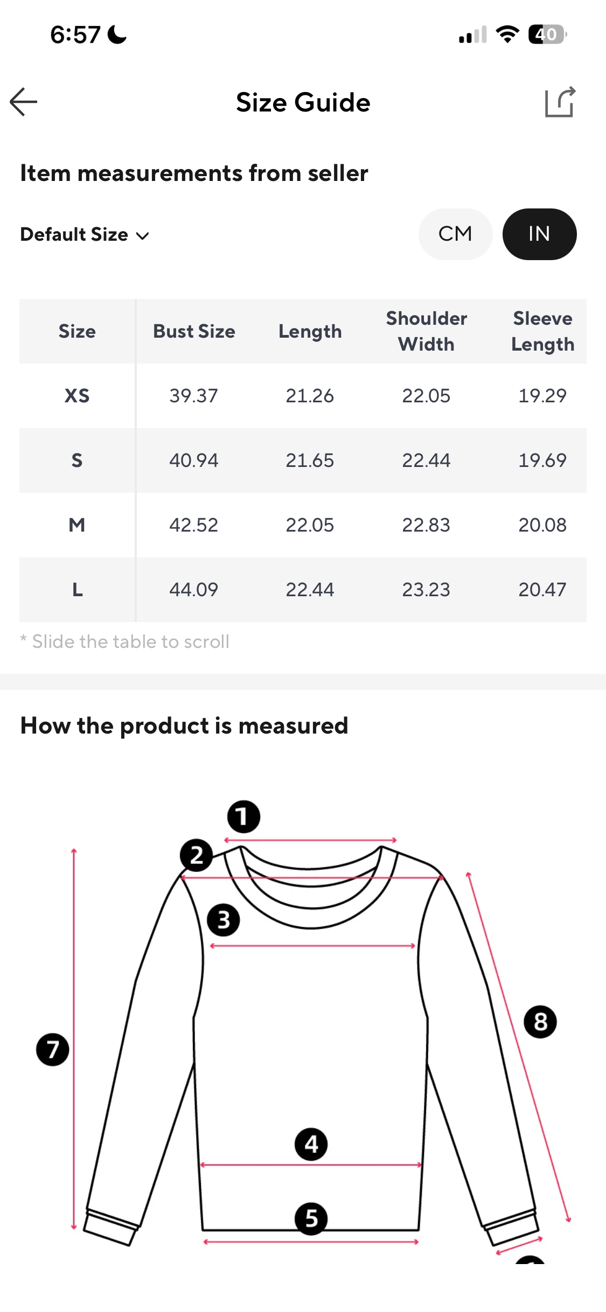Tap measurement marker number 7
Image resolution: width=606 pixels, height=1312 pixels.
[52, 1049]
